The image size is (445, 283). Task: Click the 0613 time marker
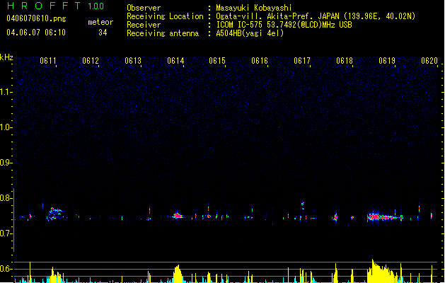click(133, 61)
